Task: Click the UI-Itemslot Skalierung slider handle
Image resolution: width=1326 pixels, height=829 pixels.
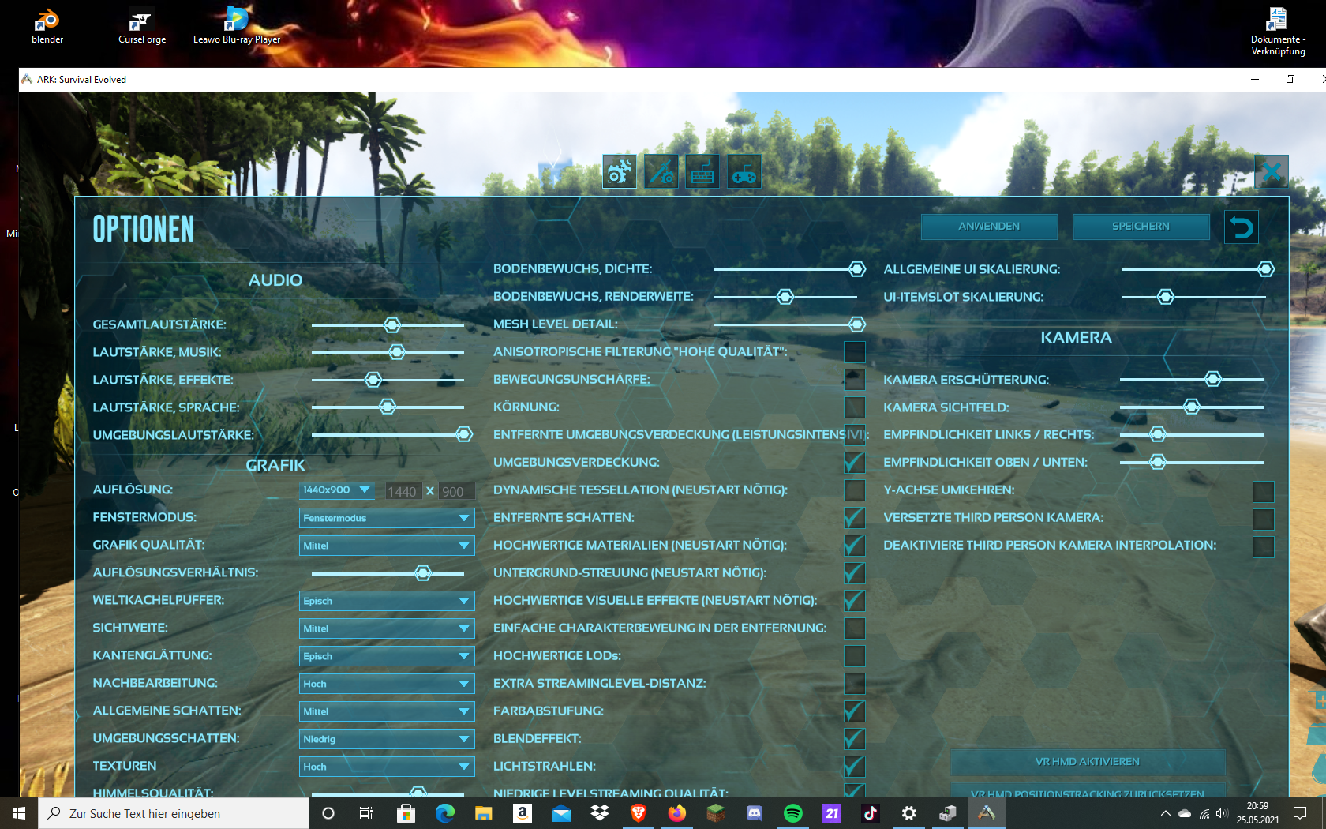Action: [x=1166, y=297]
